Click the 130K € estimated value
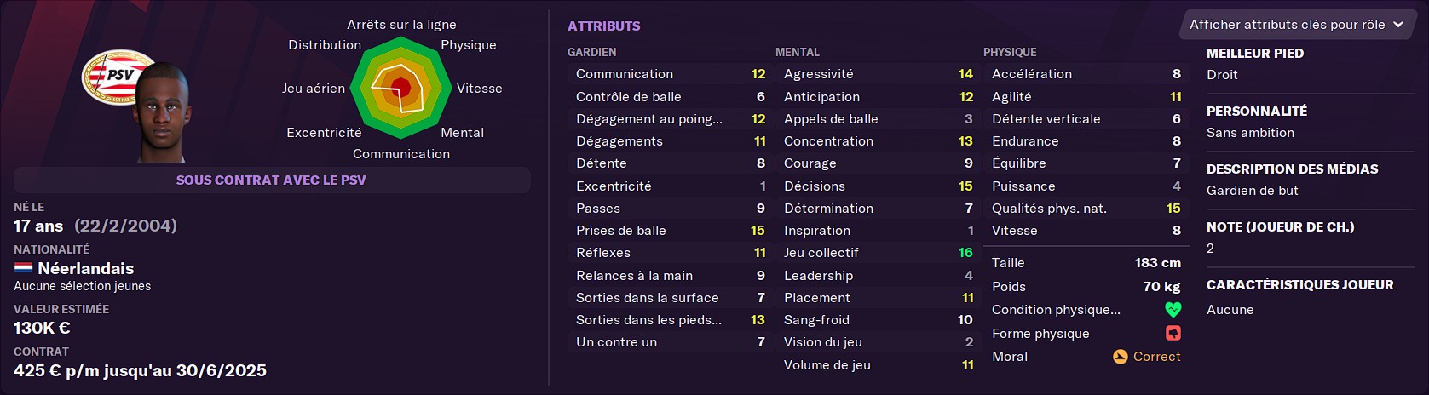 42,328
